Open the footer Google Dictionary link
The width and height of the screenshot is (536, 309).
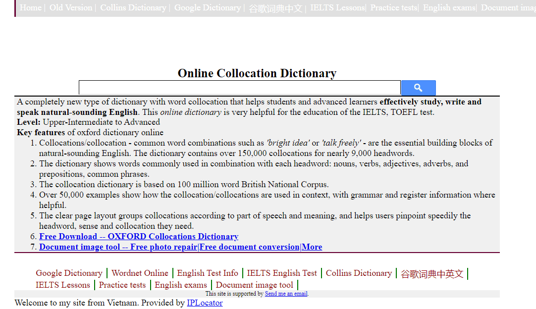[x=69, y=273]
